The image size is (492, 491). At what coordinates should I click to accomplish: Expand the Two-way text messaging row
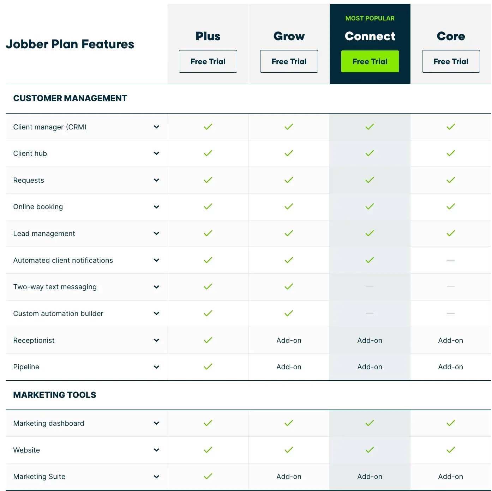156,287
